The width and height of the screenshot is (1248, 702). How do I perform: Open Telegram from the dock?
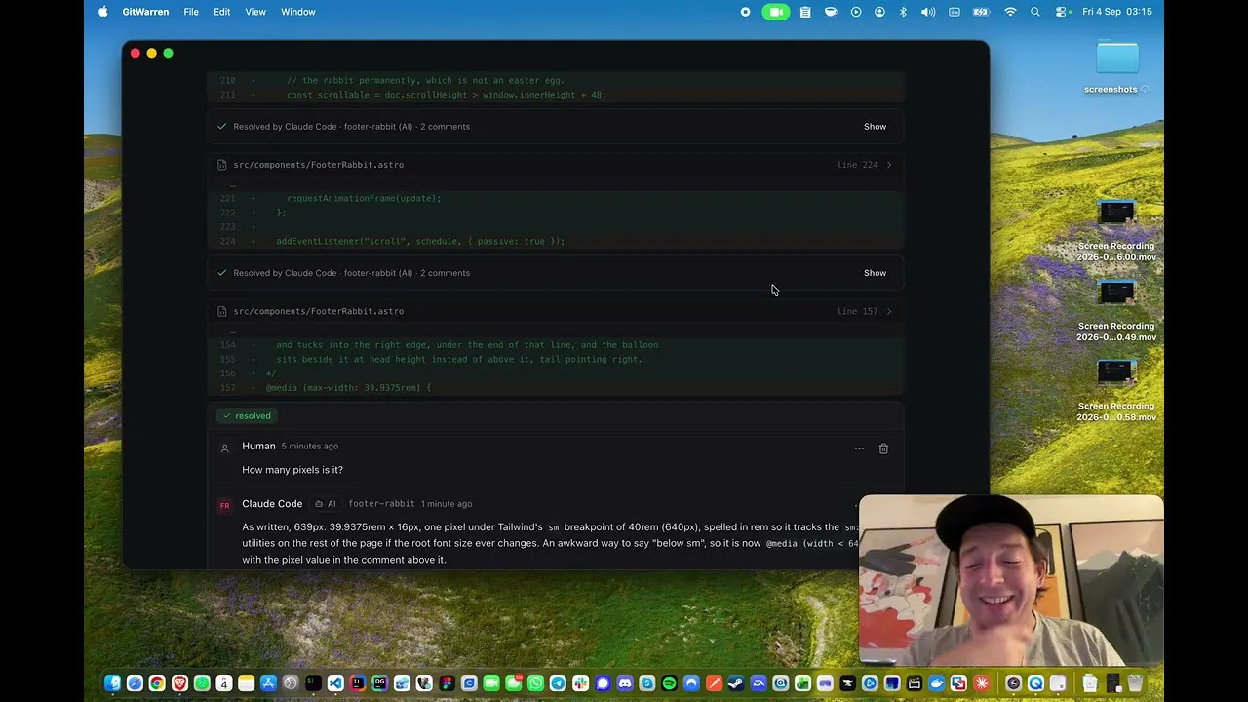point(558,683)
